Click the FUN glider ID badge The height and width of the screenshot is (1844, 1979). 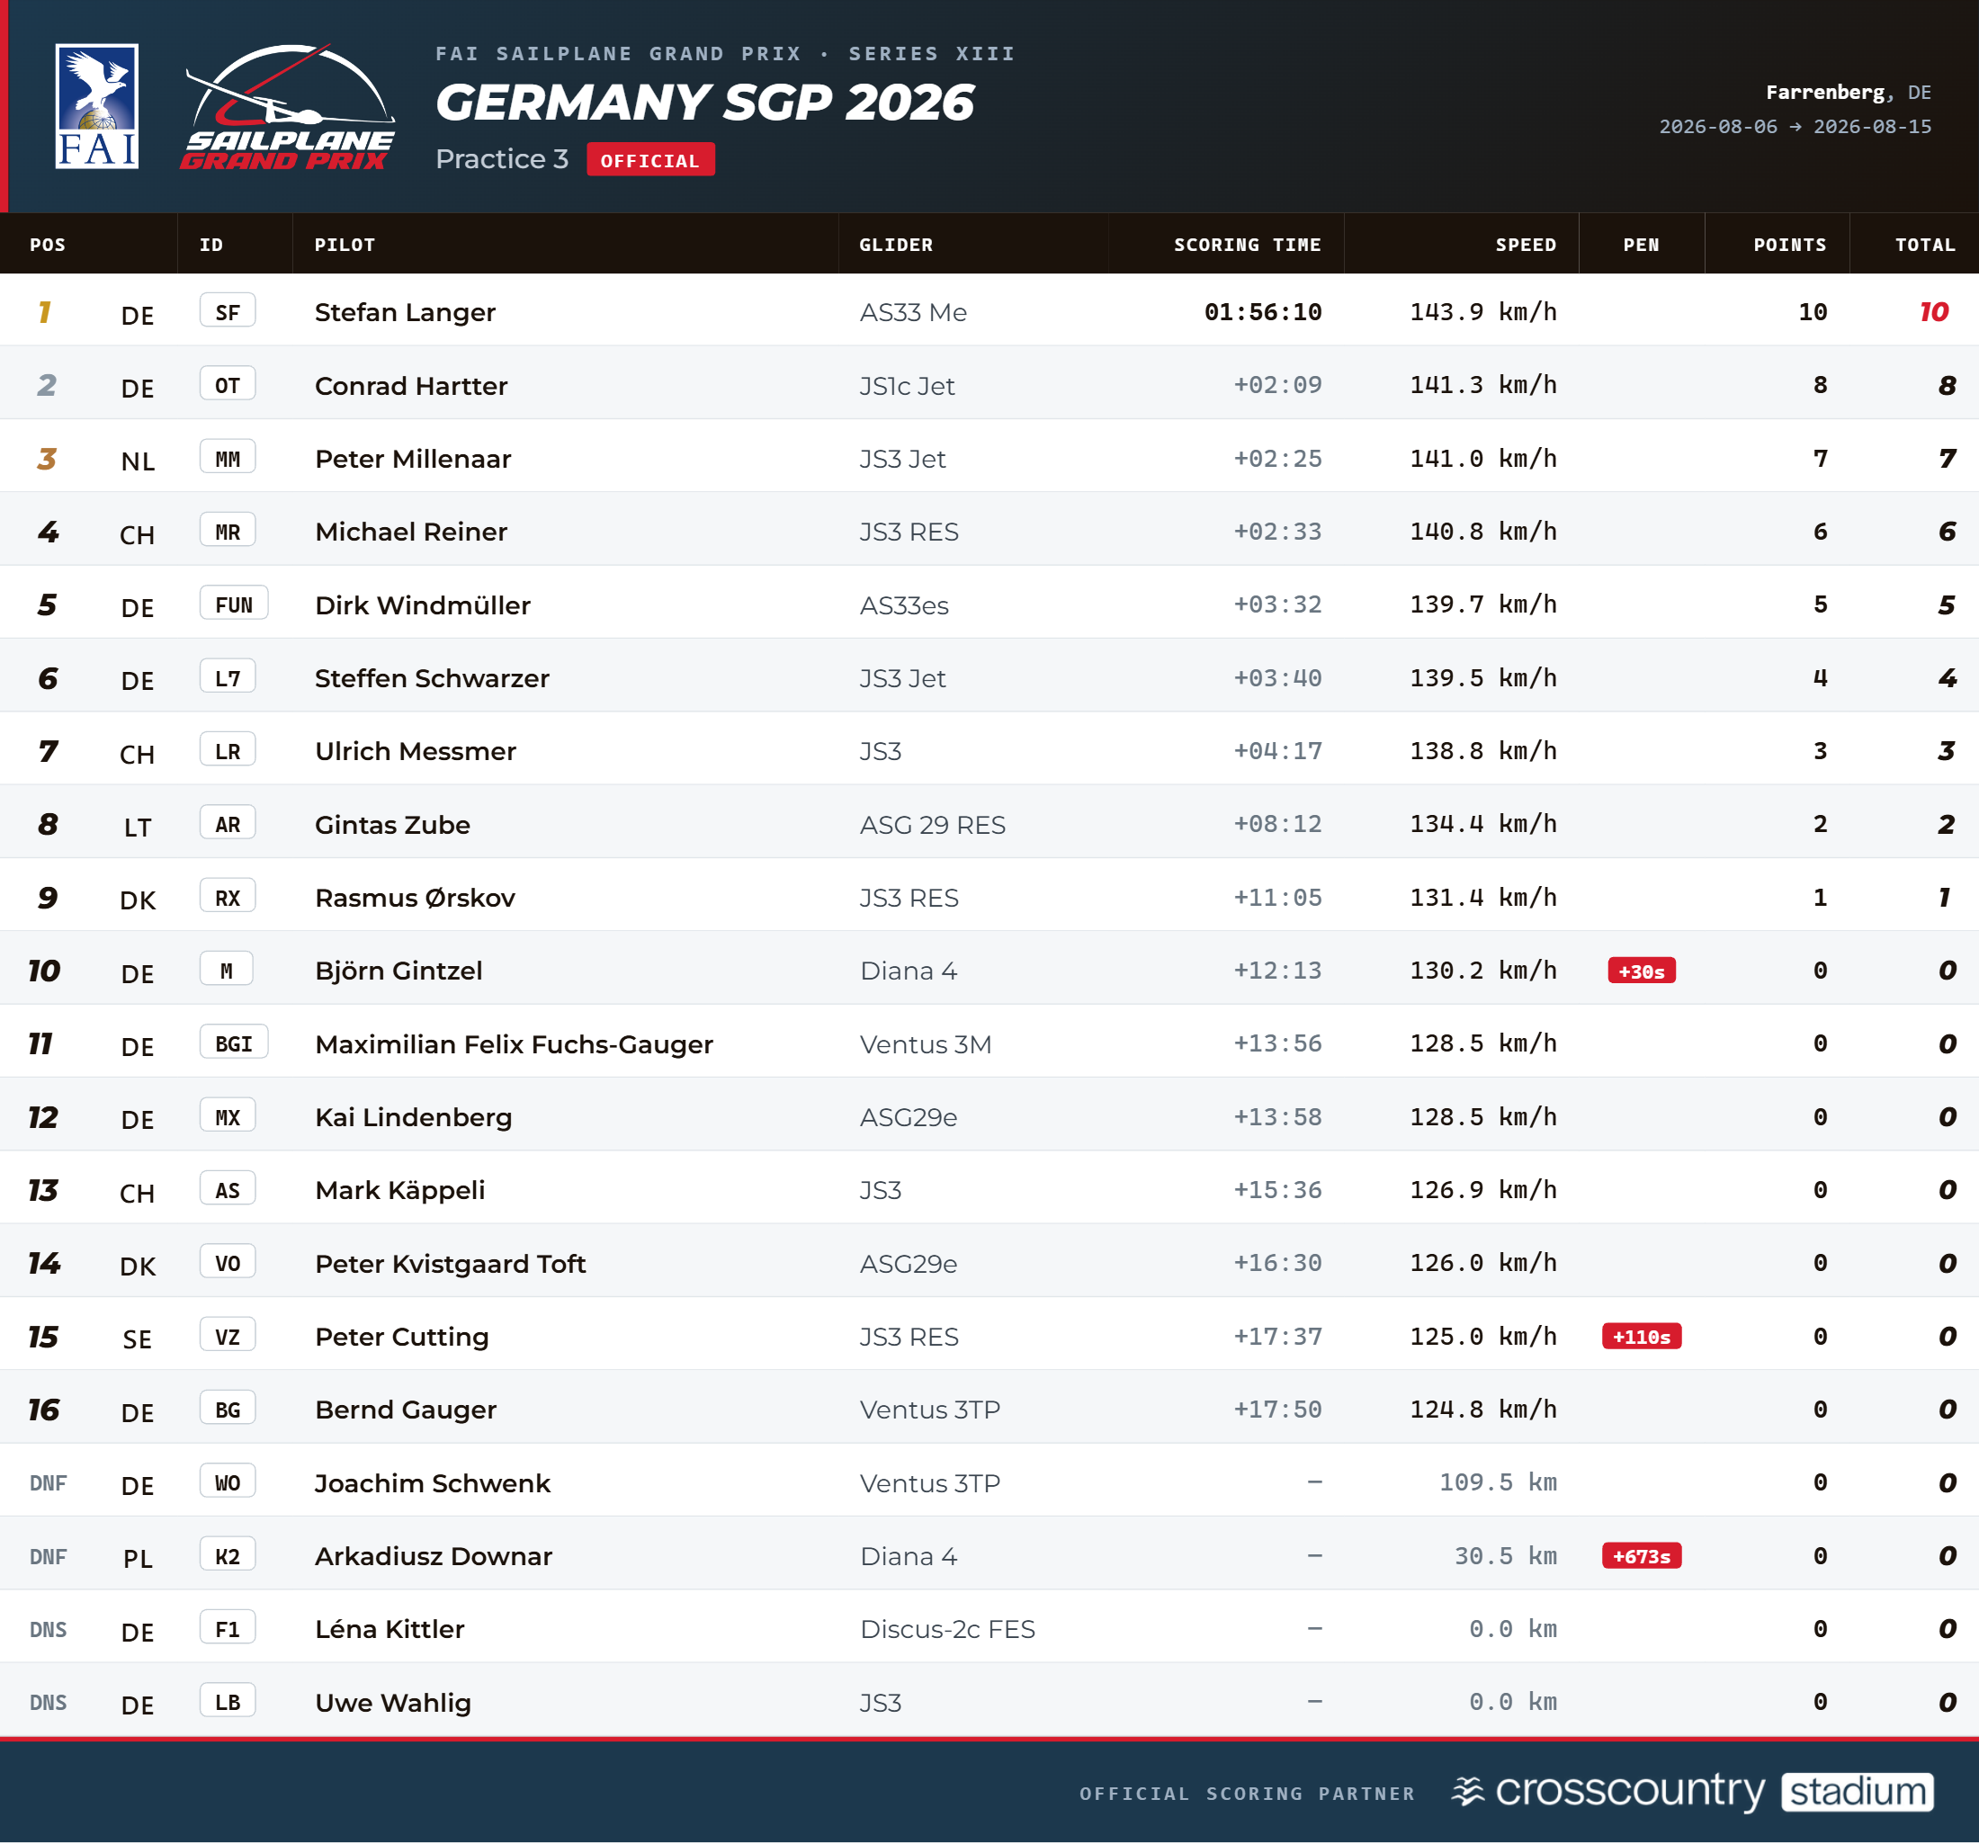234,604
